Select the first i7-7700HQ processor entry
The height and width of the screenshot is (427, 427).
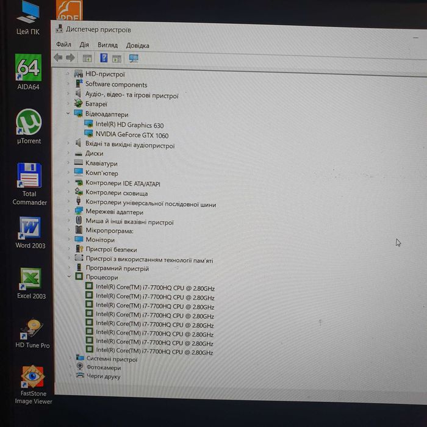coord(155,287)
